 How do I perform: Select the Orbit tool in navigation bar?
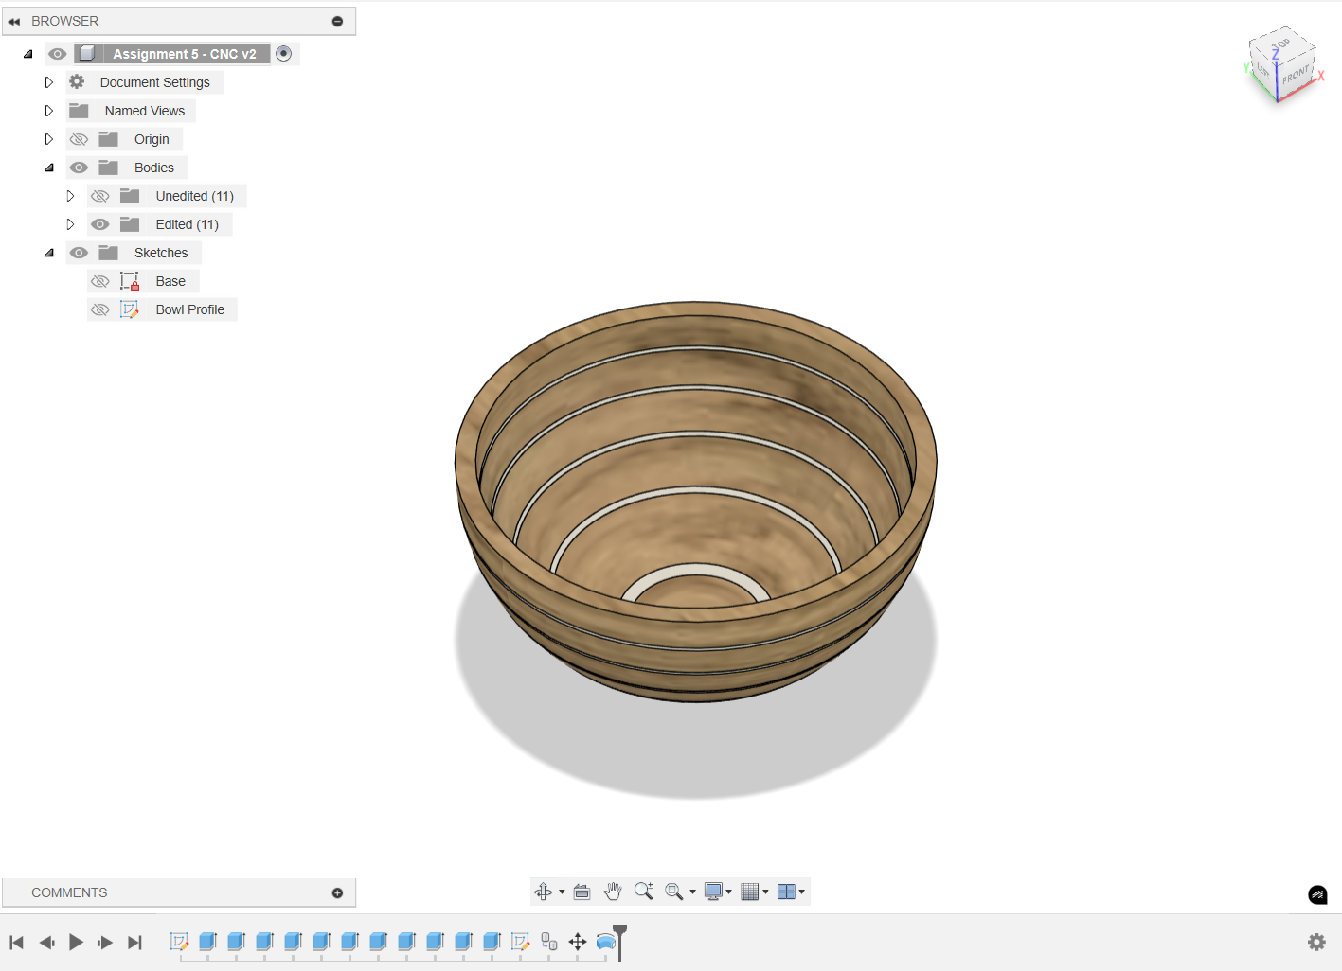545,891
